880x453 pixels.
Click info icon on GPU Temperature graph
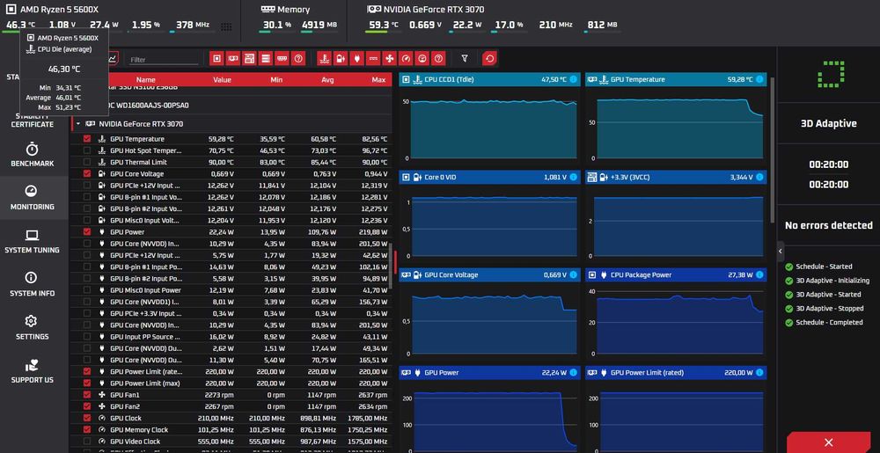pos(759,80)
